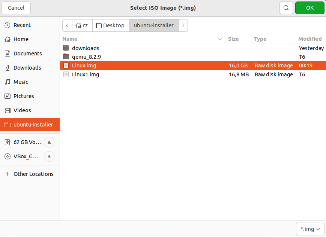
Task: Click the back arrow in path bar
Action: [67, 25]
